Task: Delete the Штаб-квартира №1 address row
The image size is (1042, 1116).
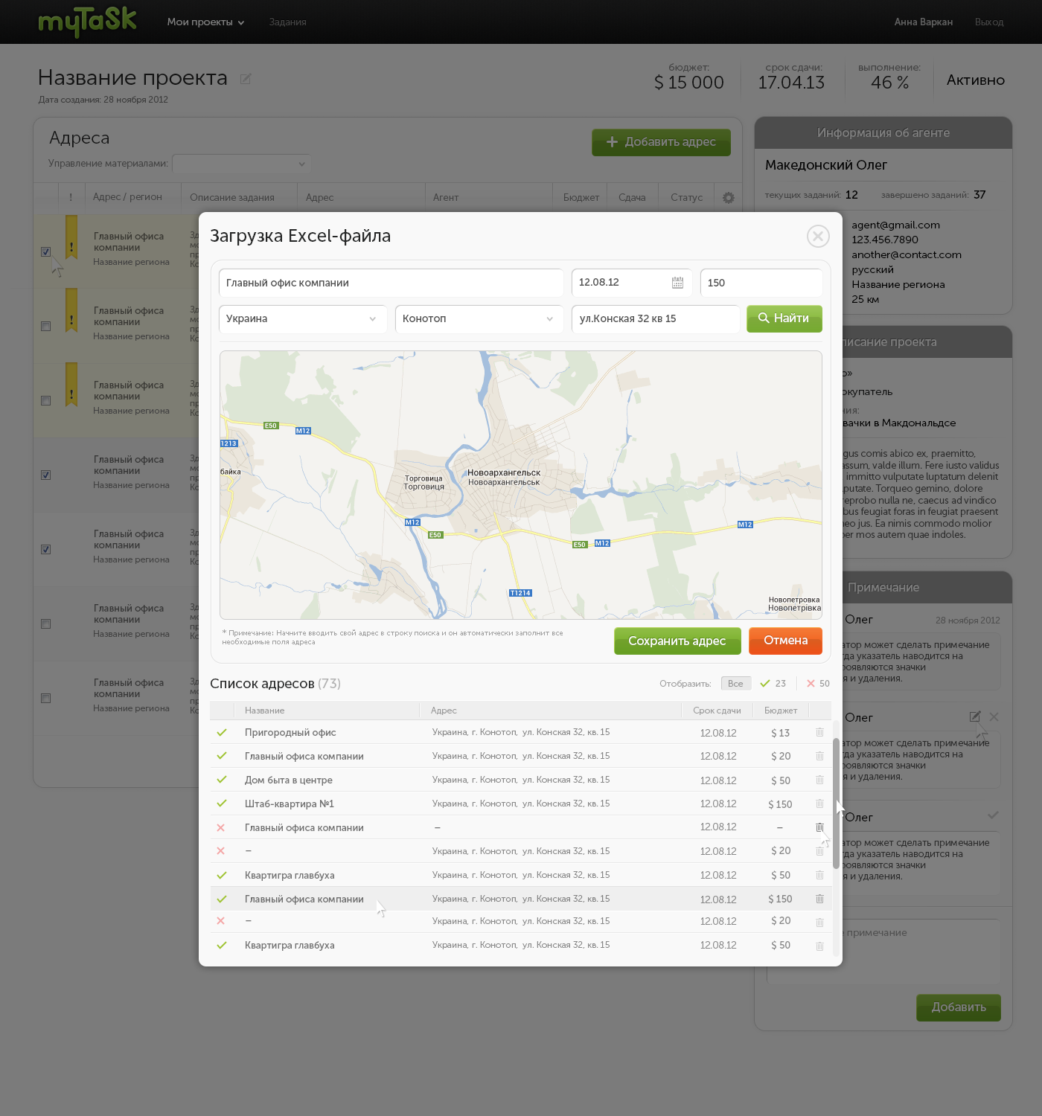Action: coord(819,804)
